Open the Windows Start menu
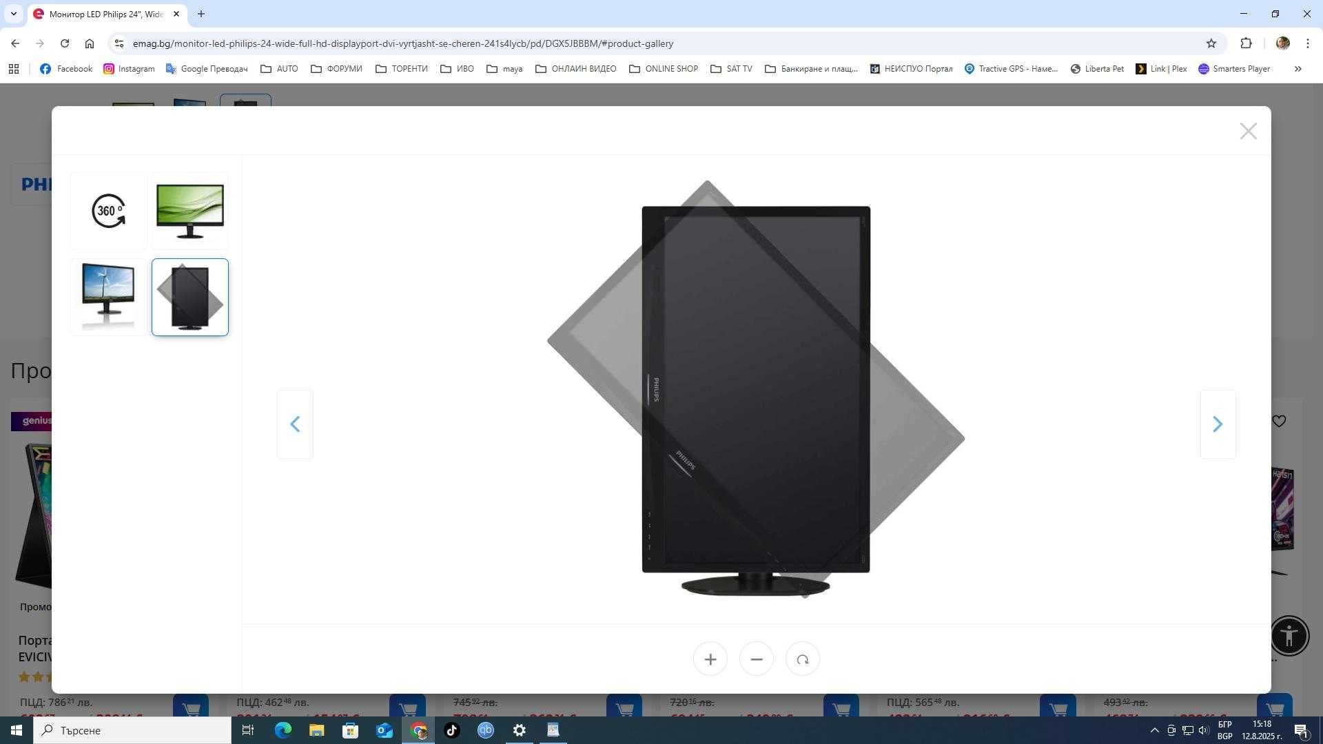Screen dimensions: 1323x744 click(17, 730)
